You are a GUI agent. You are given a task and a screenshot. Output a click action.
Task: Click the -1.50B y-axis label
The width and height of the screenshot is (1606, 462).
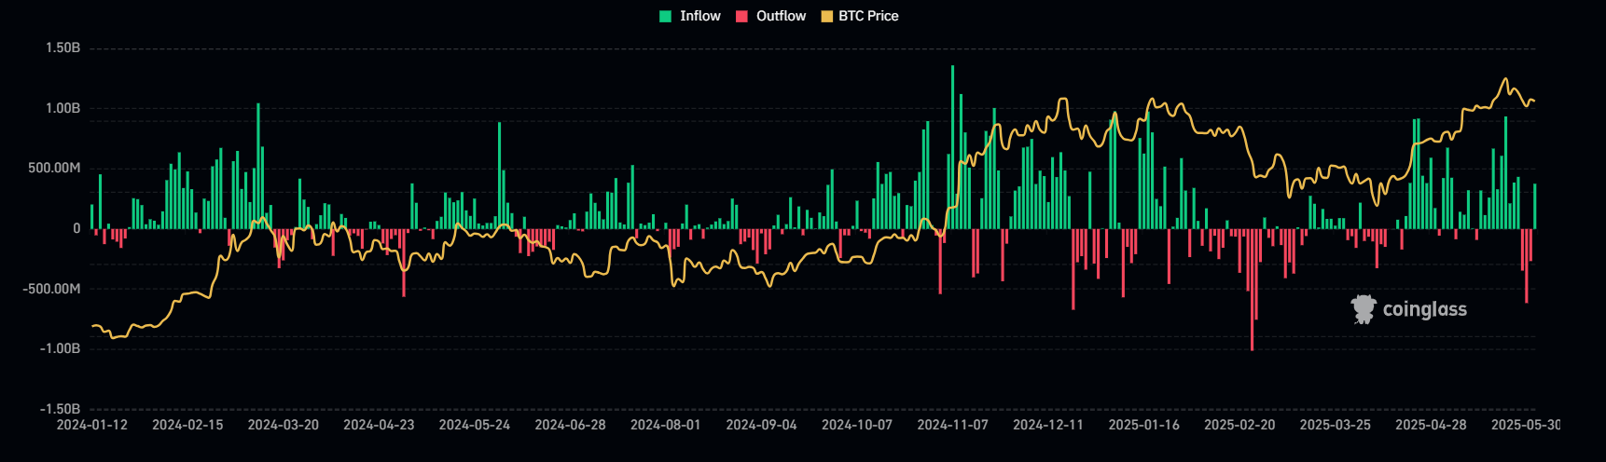61,409
